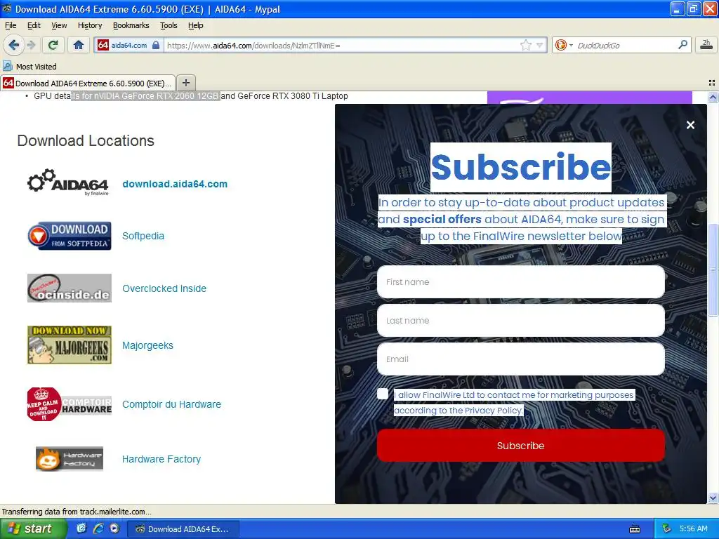Screen dimensions: 719x539
Task: Click the red Subscribe button
Action: (x=520, y=446)
